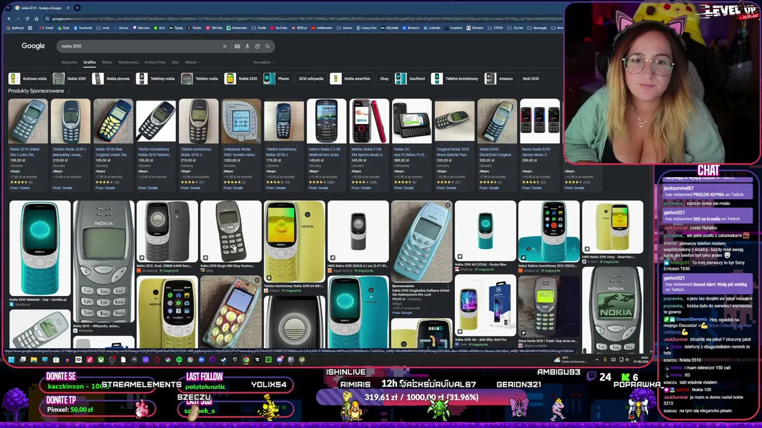Open the Gmail bookmark

point(48,28)
